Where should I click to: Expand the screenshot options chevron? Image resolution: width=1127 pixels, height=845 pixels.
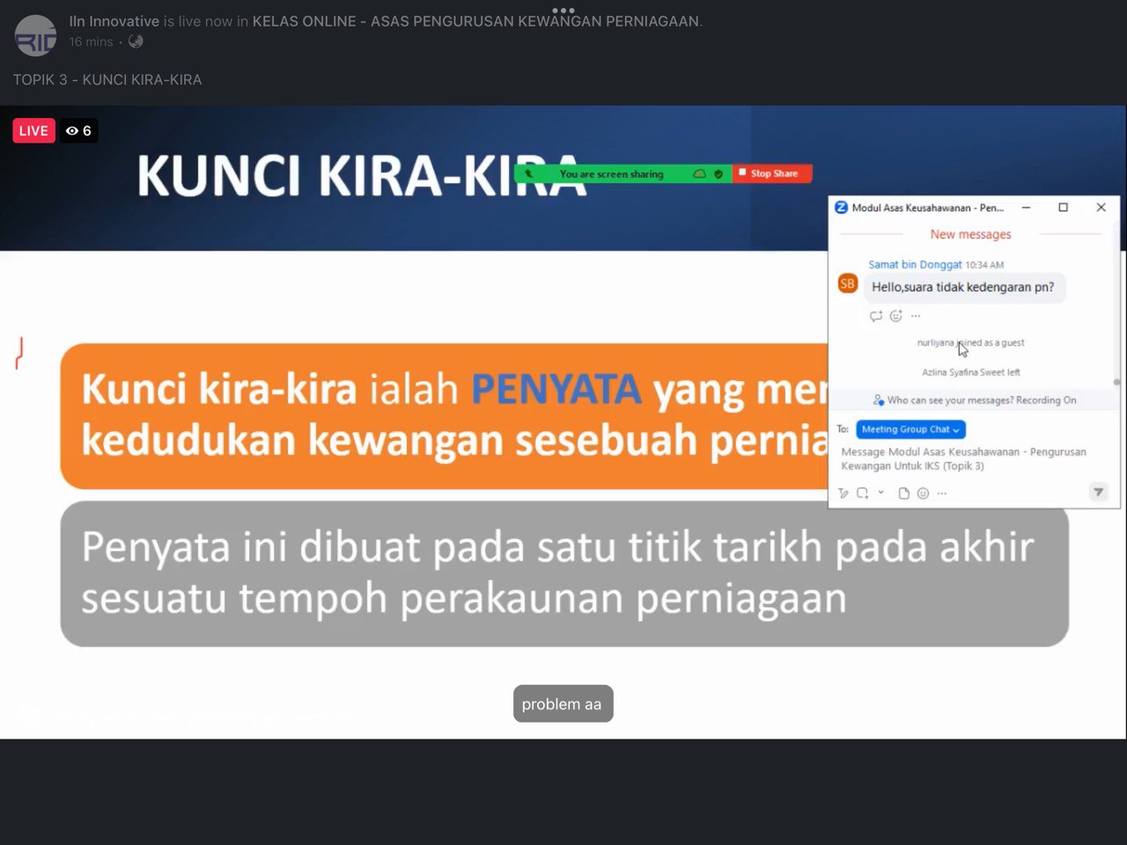coord(880,493)
